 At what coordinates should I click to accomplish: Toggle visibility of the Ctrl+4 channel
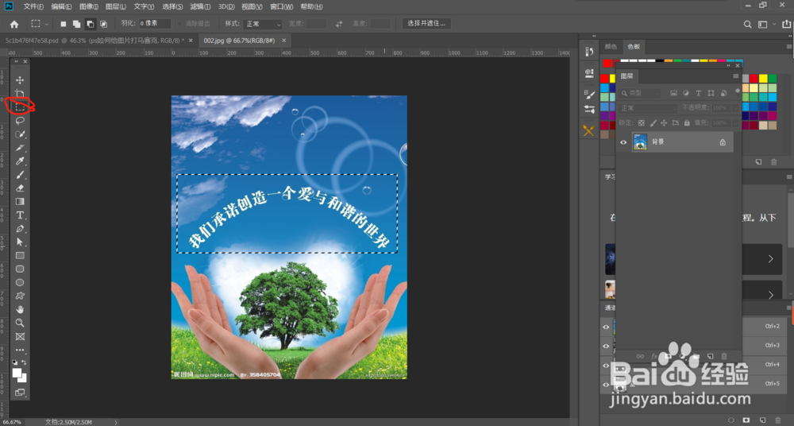click(606, 365)
